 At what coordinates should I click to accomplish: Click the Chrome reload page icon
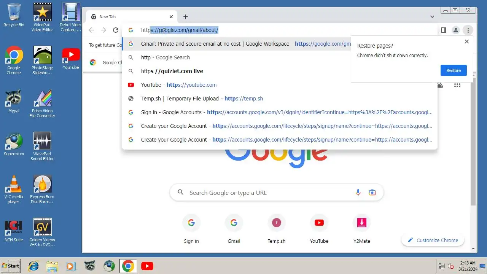(116, 30)
